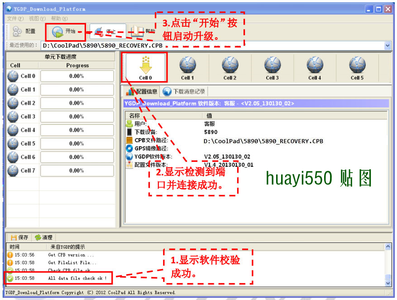The width and height of the screenshot is (397, 300).
Task: Click Cell 6 globe icon in progress list
Action: tap(13, 157)
